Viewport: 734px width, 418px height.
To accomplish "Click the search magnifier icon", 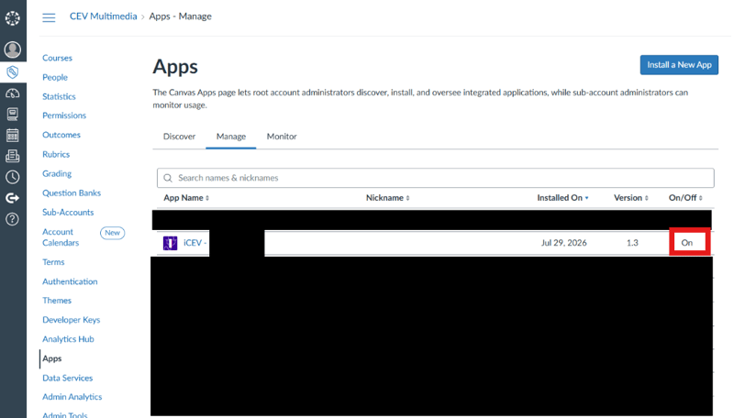I will [x=168, y=178].
